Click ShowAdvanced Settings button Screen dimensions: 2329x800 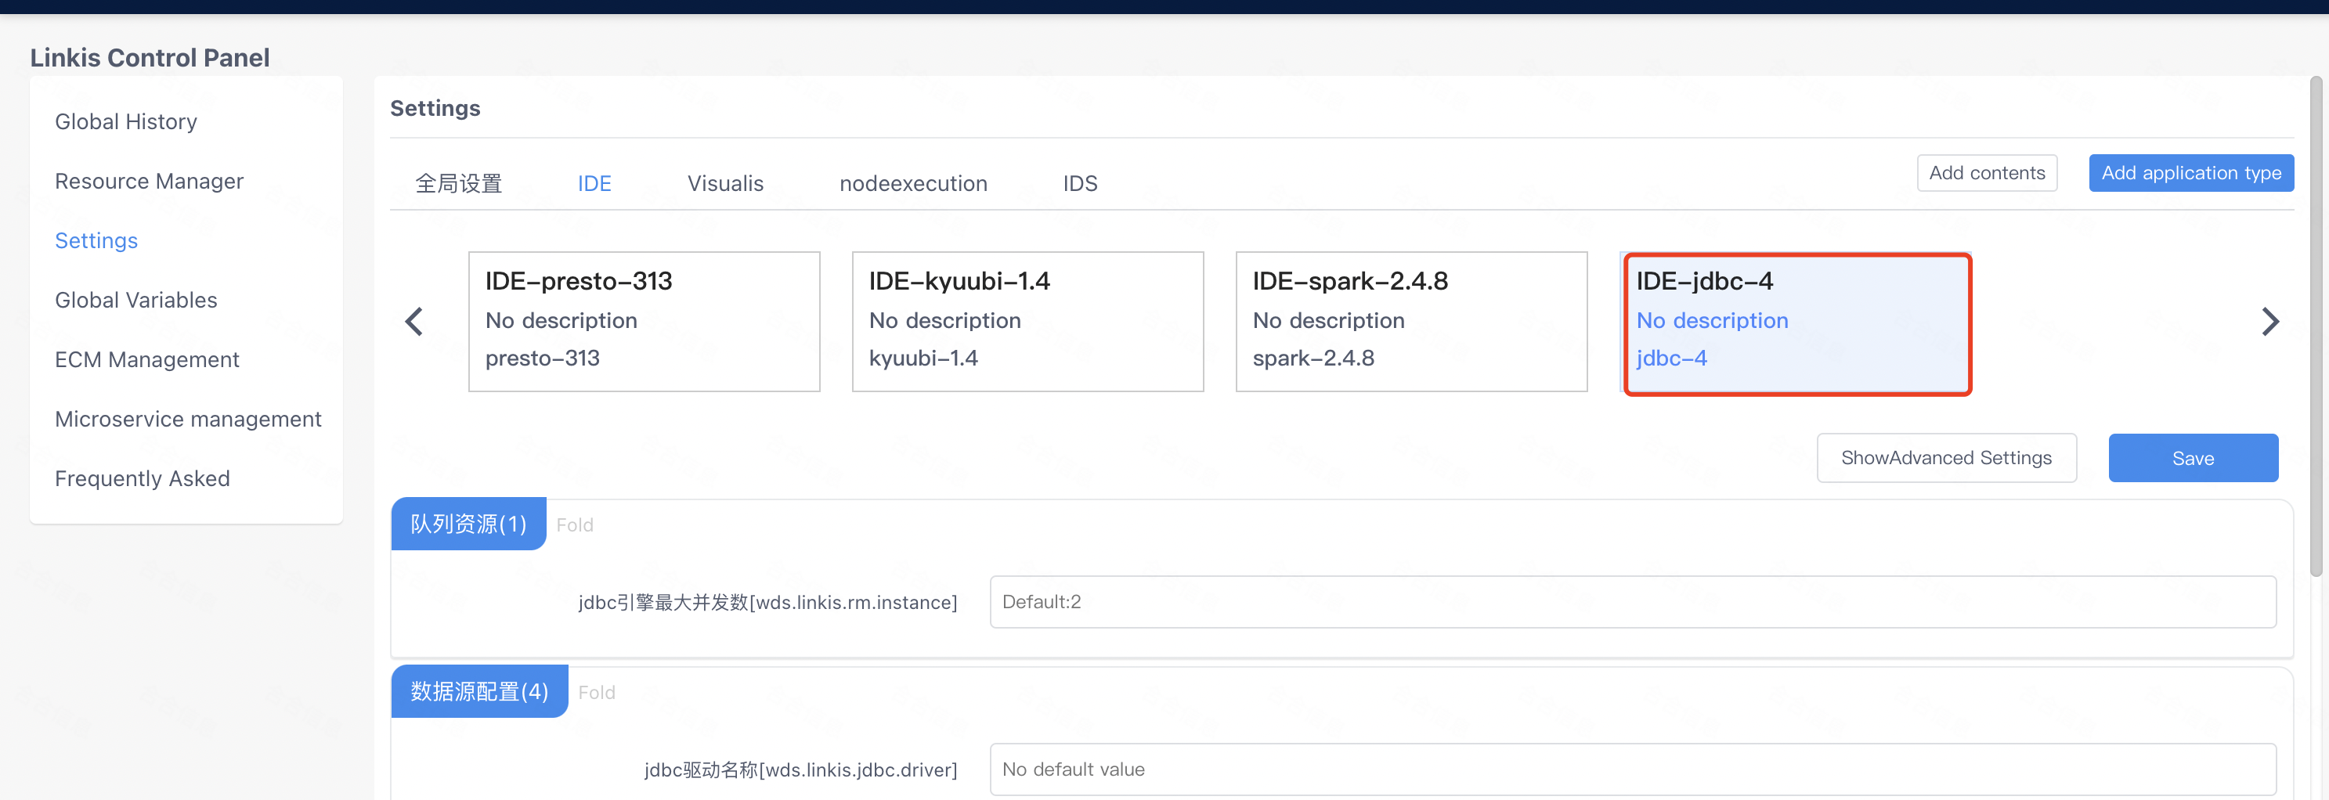(x=1945, y=458)
